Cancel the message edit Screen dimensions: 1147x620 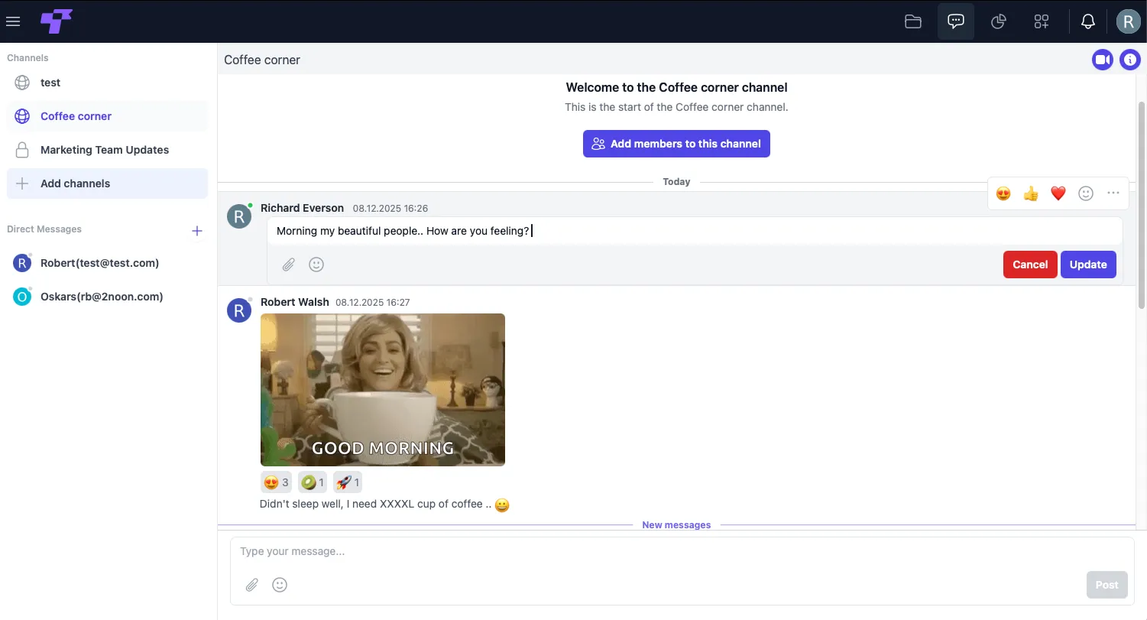point(1030,265)
